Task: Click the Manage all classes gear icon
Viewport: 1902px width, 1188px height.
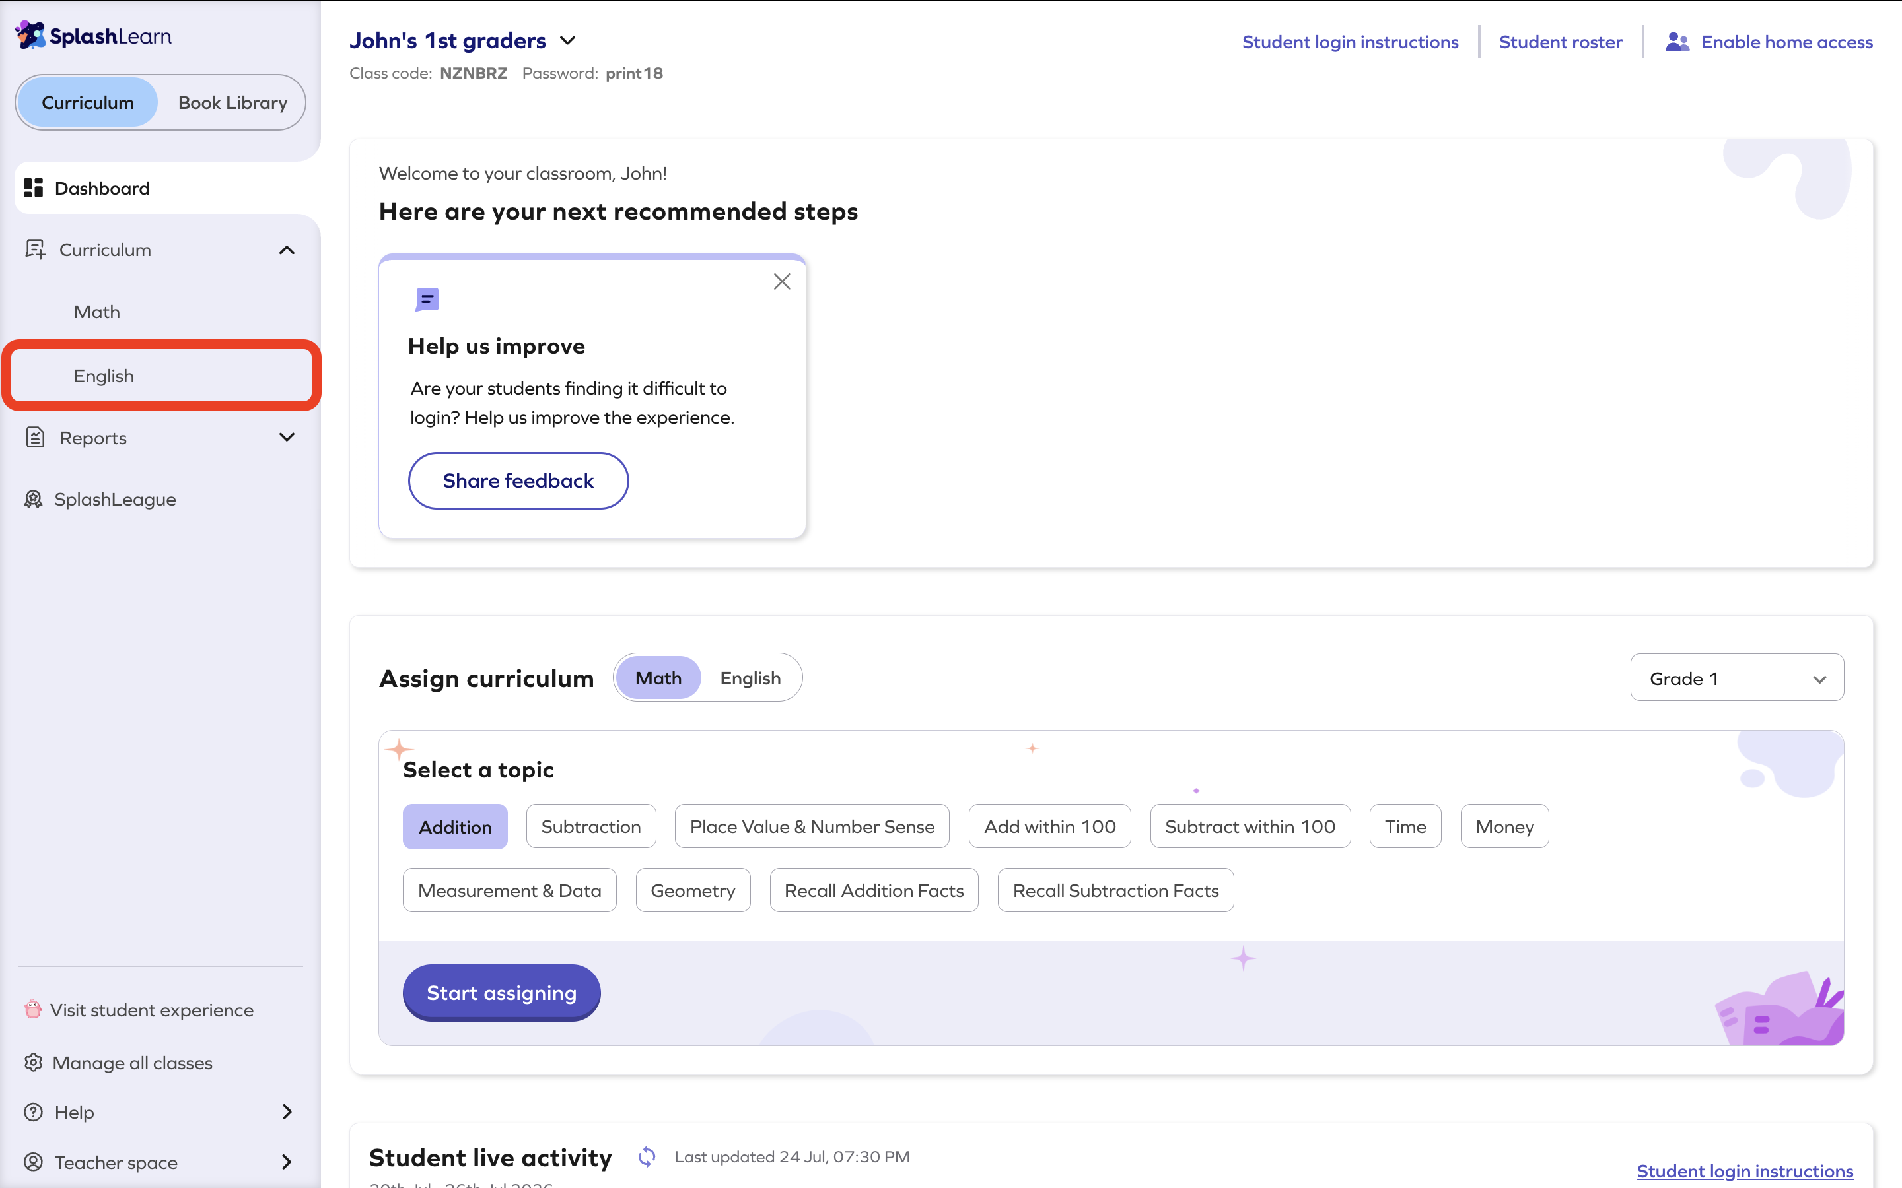Action: [33, 1063]
